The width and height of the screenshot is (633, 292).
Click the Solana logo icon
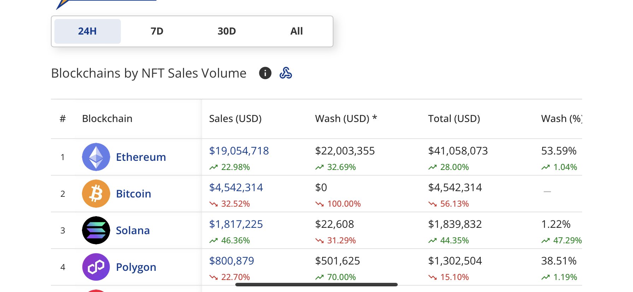point(96,230)
